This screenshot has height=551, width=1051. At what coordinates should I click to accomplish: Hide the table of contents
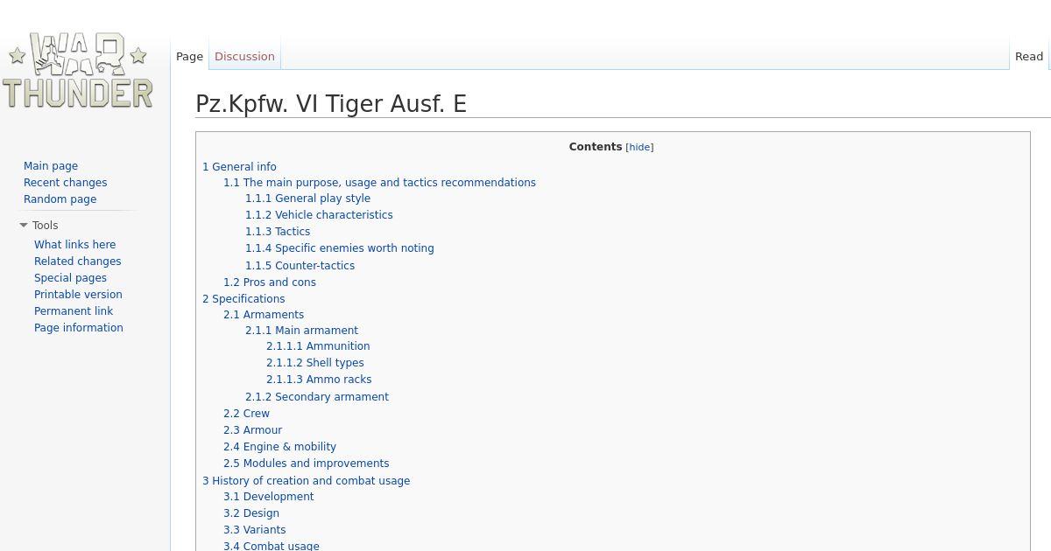click(639, 147)
